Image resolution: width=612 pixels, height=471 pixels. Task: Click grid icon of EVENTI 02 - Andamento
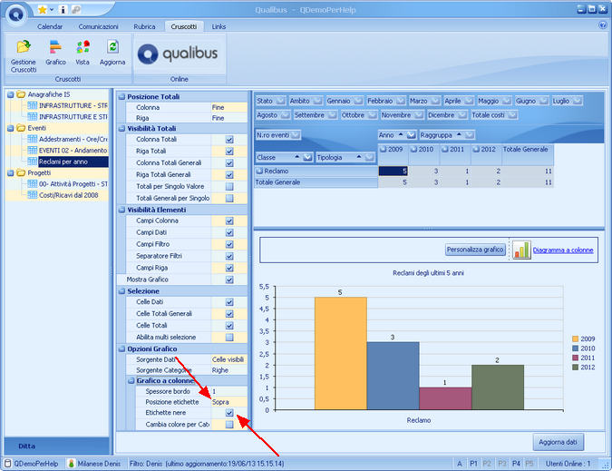point(33,151)
